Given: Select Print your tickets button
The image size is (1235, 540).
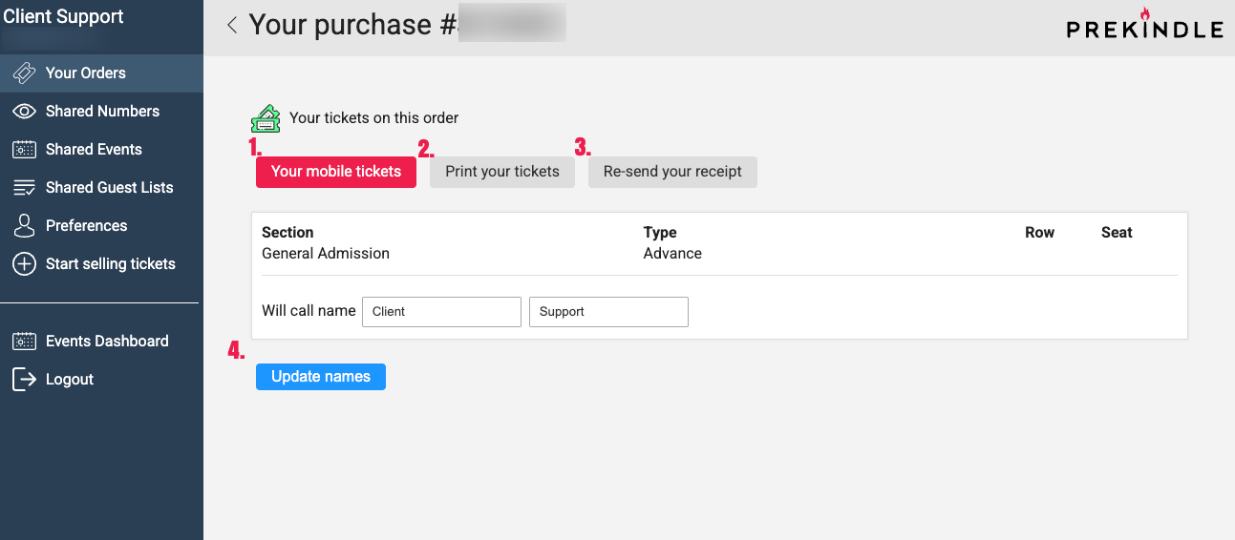Looking at the screenshot, I should [x=502, y=172].
